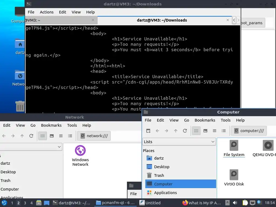276x207 pixels.
Task: Select the File System drive icon
Action: click(x=234, y=149)
